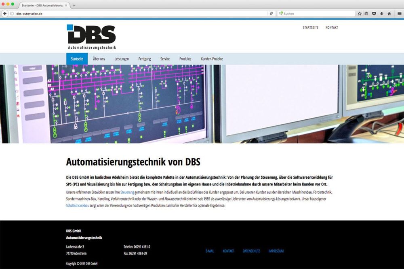
Task: Select the Kunden-Projekte menu item
Action: coord(211,58)
